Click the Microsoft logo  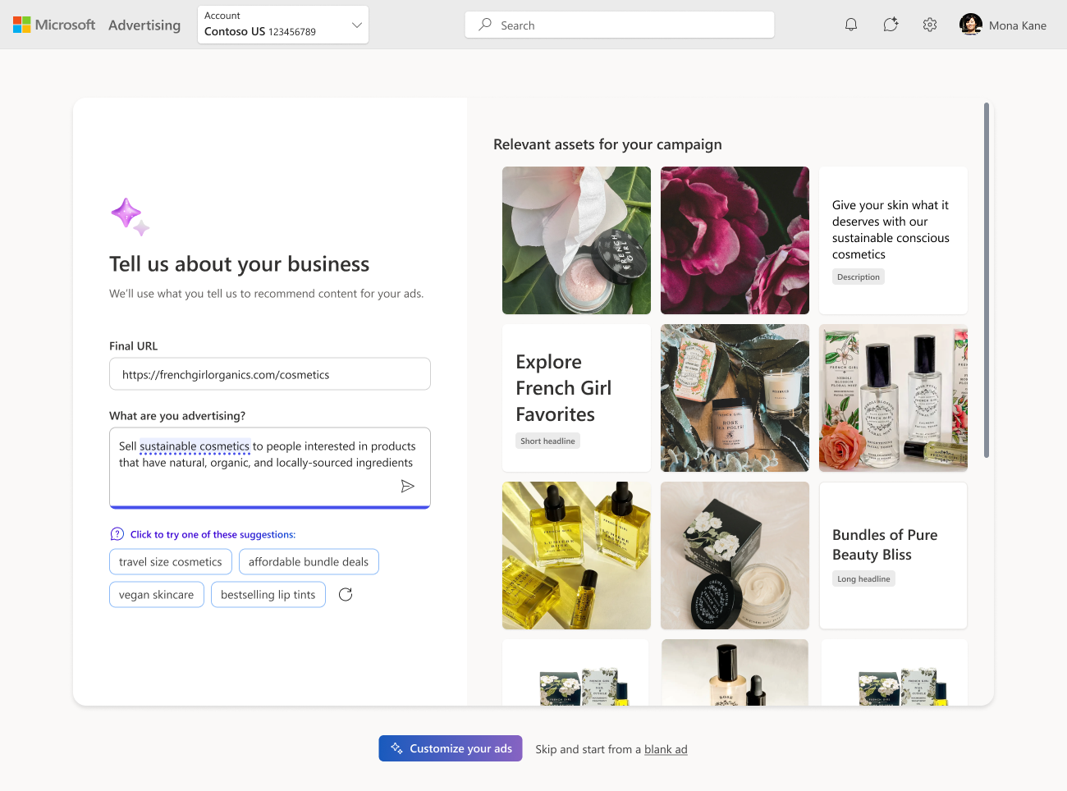coord(54,25)
